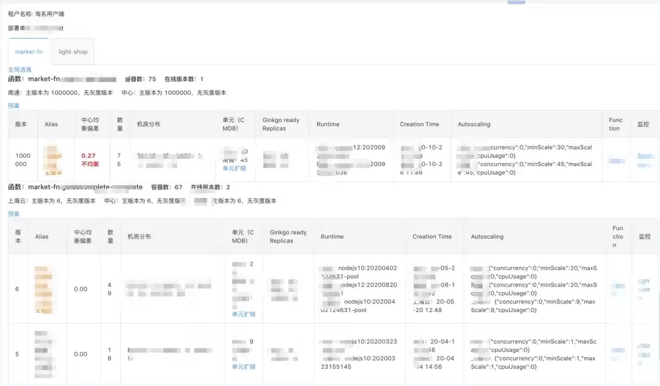Click the Runtime column header in second table
The width and height of the screenshot is (660, 386).
tap(332, 236)
